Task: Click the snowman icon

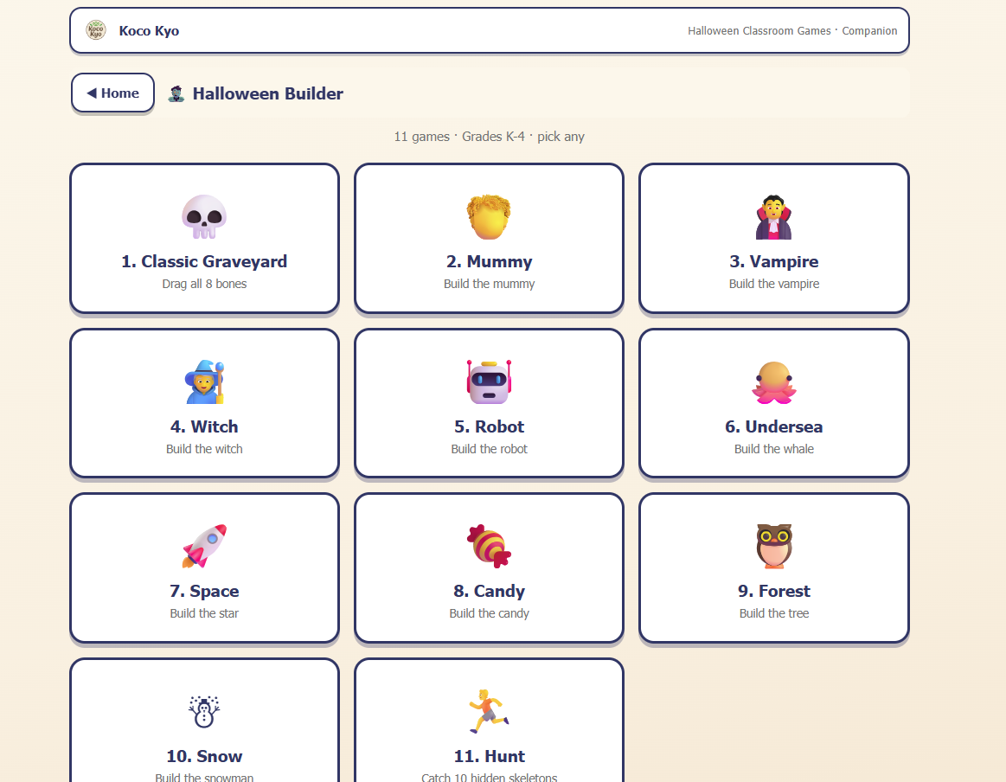Action: 204,711
